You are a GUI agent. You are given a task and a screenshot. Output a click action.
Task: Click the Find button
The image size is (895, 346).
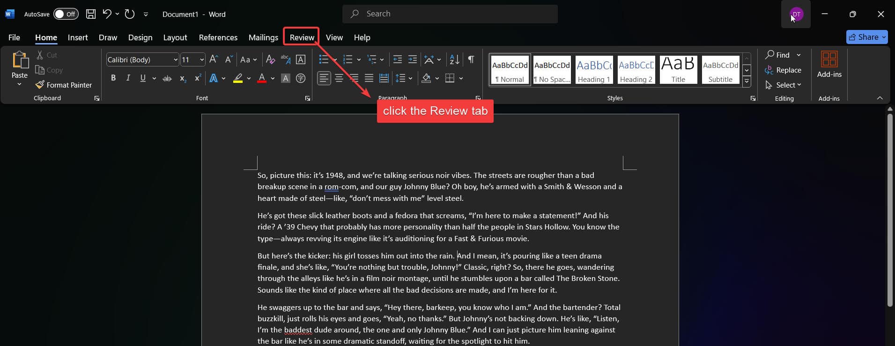coord(778,55)
